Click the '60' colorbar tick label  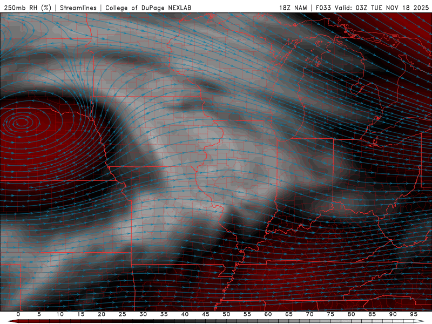click(x=268, y=314)
